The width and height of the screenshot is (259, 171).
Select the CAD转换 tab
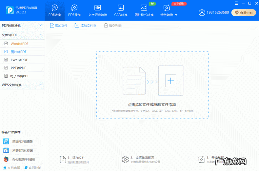(121, 11)
